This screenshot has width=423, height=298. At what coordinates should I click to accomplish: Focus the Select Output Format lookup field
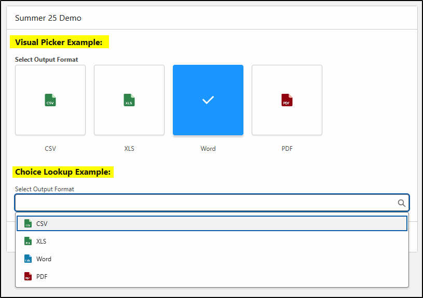[x=212, y=203]
